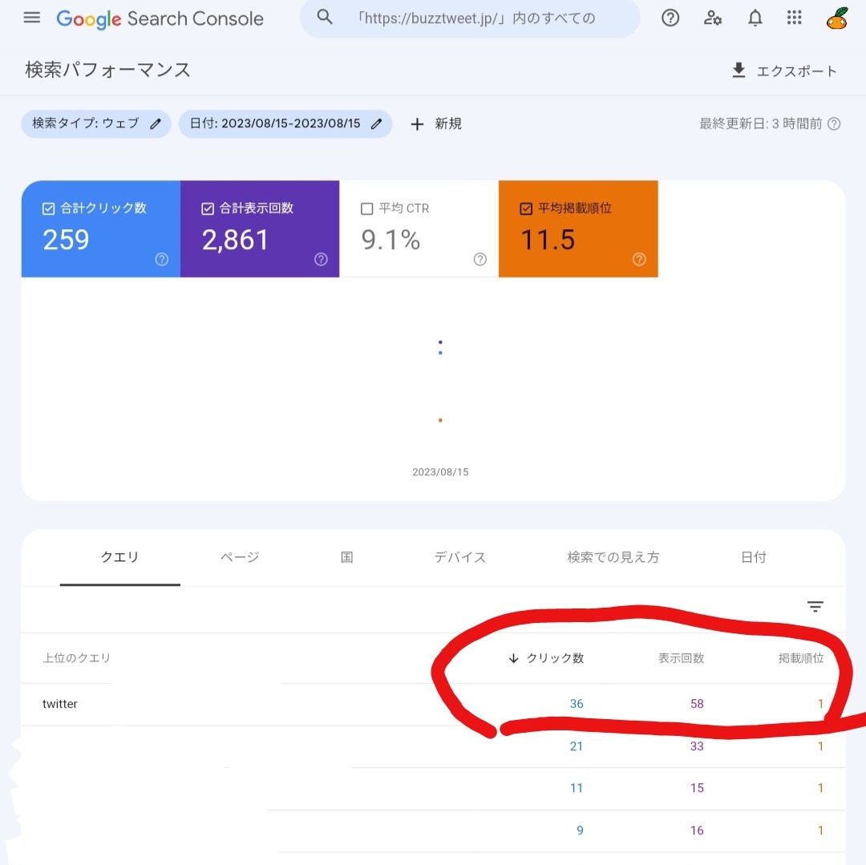Switch to the ページ tab
Image resolution: width=866 pixels, height=865 pixels.
click(x=240, y=557)
